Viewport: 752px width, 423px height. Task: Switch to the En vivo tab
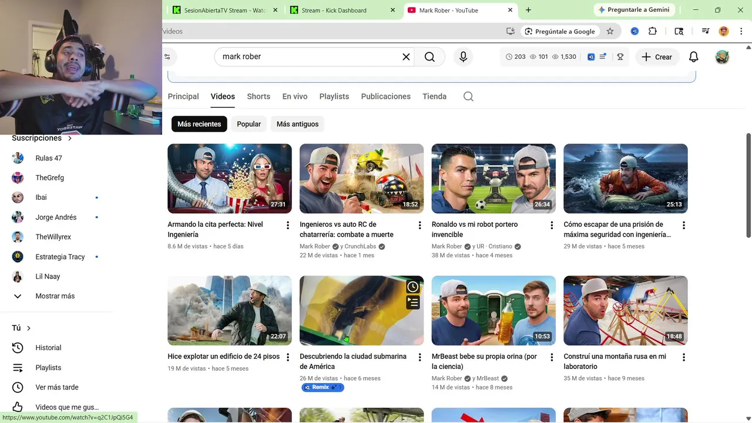(x=295, y=96)
